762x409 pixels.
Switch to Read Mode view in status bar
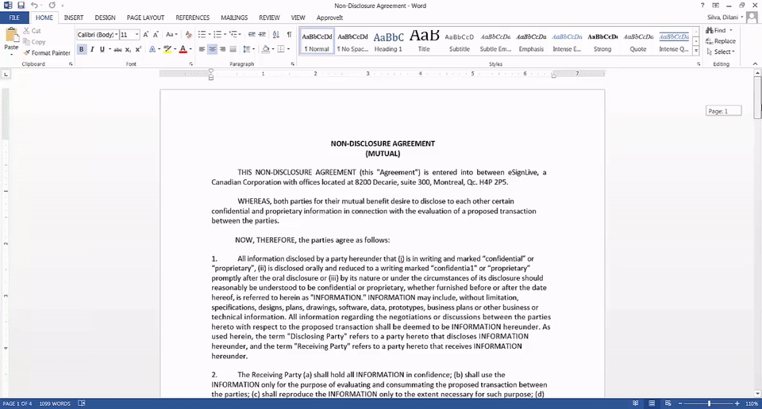pos(635,403)
